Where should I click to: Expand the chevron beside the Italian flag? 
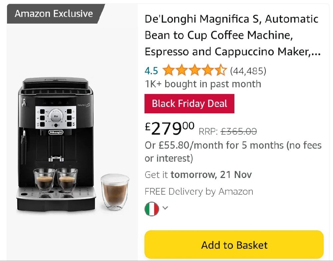click(x=165, y=208)
